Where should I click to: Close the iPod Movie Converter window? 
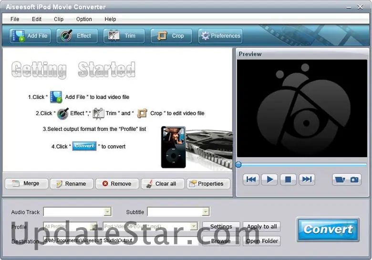pos(360,7)
